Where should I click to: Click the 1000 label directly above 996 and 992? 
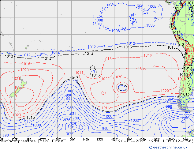(70, 91)
